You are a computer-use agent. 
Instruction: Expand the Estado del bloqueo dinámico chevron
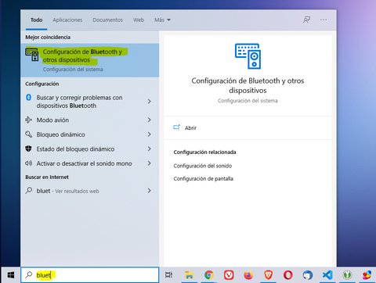(149, 149)
